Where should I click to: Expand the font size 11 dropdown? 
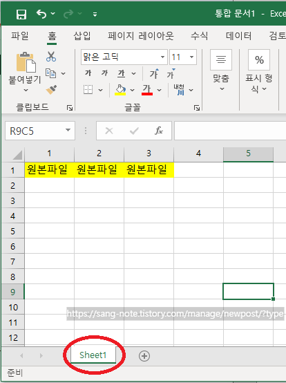pyautogui.click(x=192, y=57)
